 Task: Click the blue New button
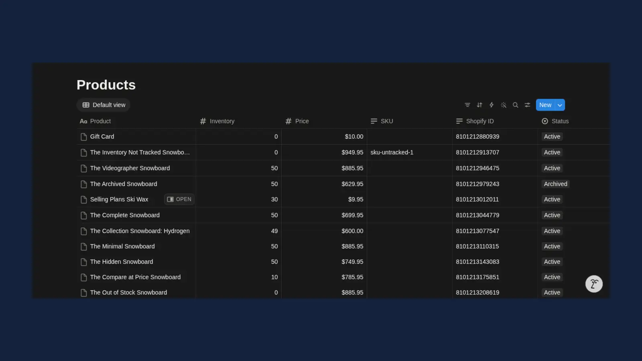(x=545, y=105)
